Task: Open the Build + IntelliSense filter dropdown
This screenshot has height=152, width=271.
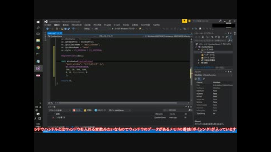Action: point(120,110)
